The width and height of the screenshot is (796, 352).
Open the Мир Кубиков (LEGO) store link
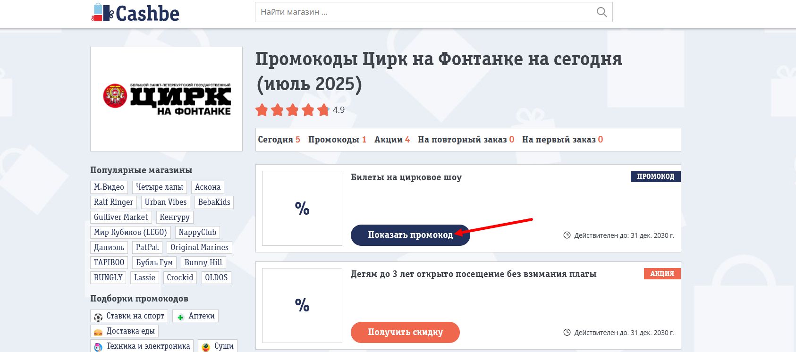130,233
